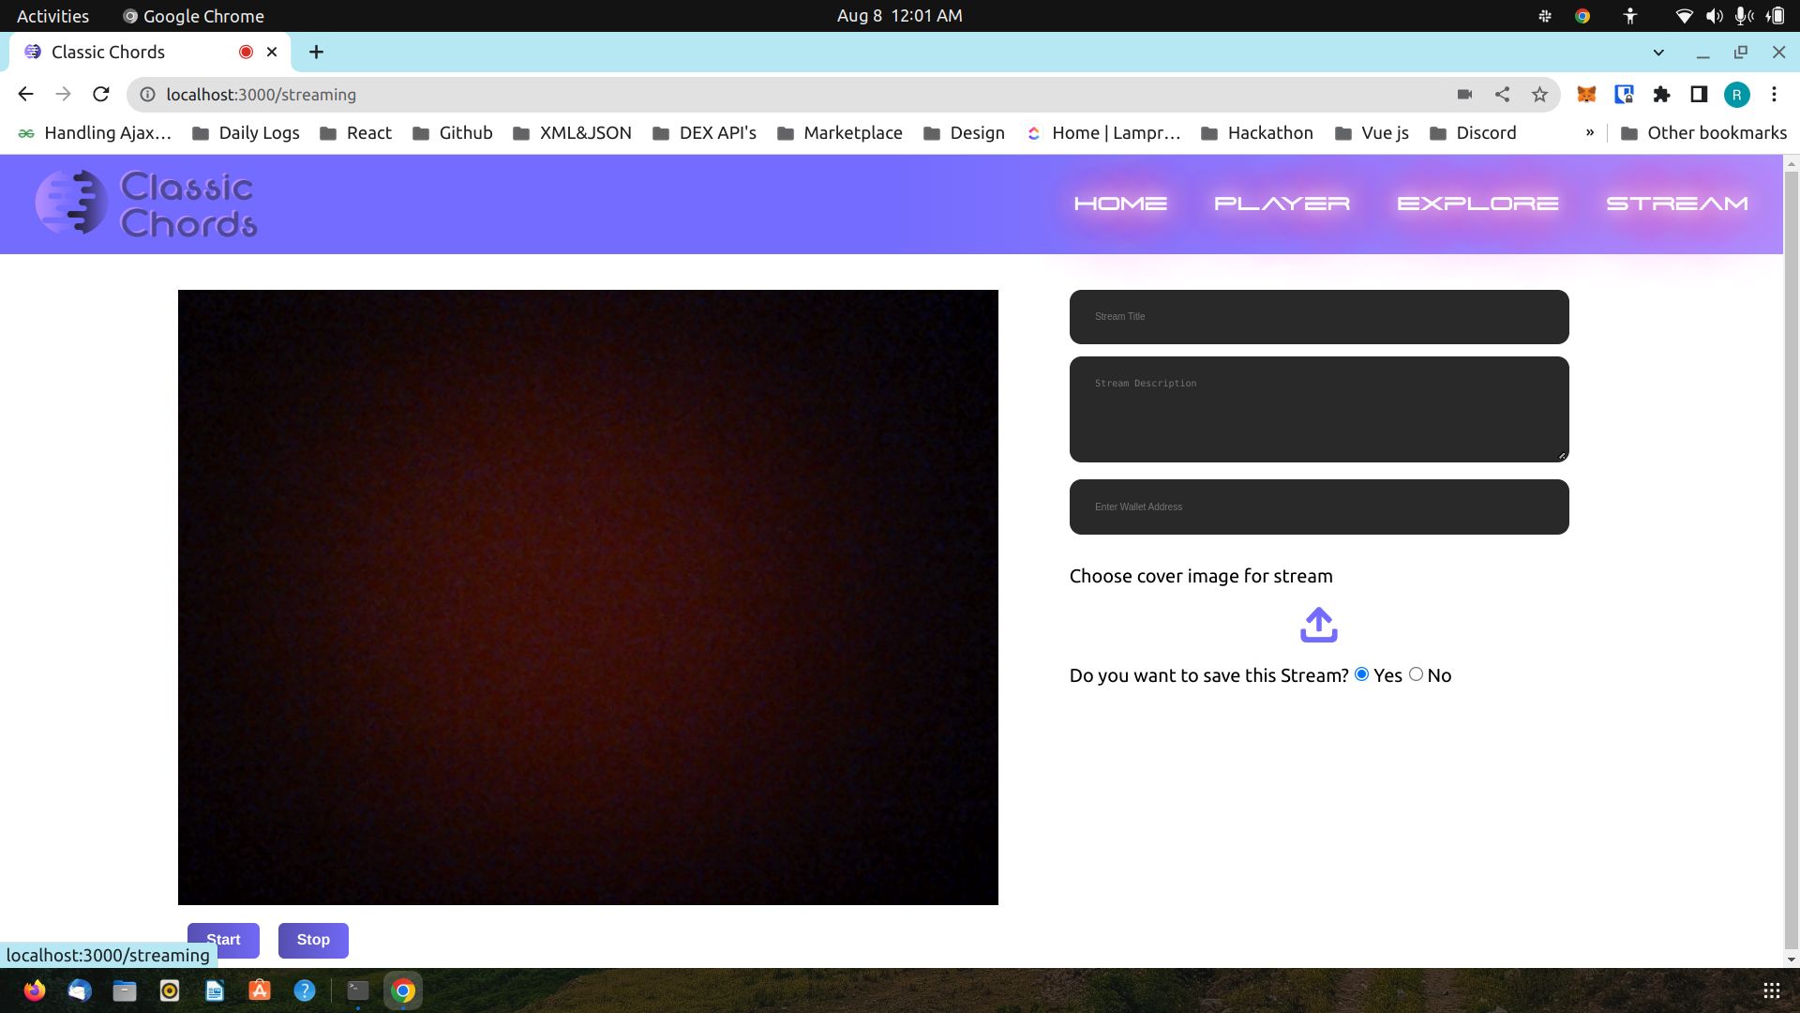Click the Firefox browser icon in dock
The height and width of the screenshot is (1013, 1800).
pyautogui.click(x=34, y=990)
